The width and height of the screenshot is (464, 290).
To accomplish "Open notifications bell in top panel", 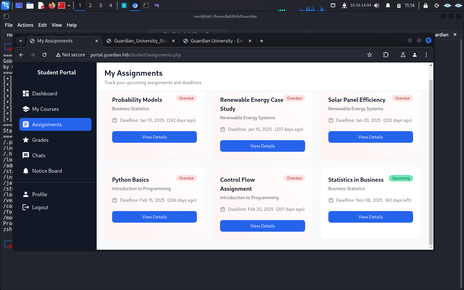I will click(x=388, y=5).
